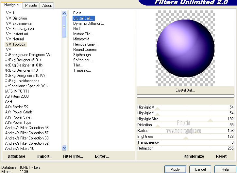Choose the Softborder... filter
Screen dimensions: 237x173
coord(82,60)
